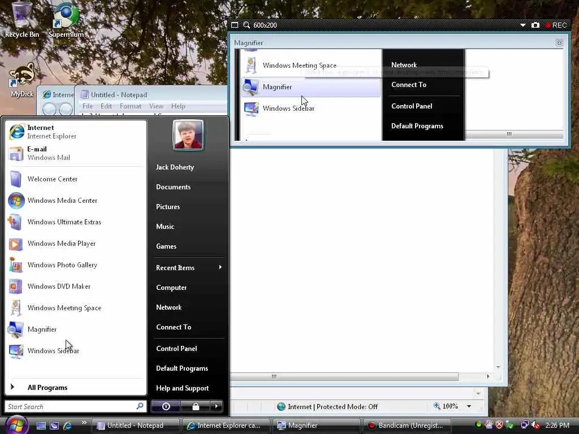Lock the computer with lock button

(195, 406)
